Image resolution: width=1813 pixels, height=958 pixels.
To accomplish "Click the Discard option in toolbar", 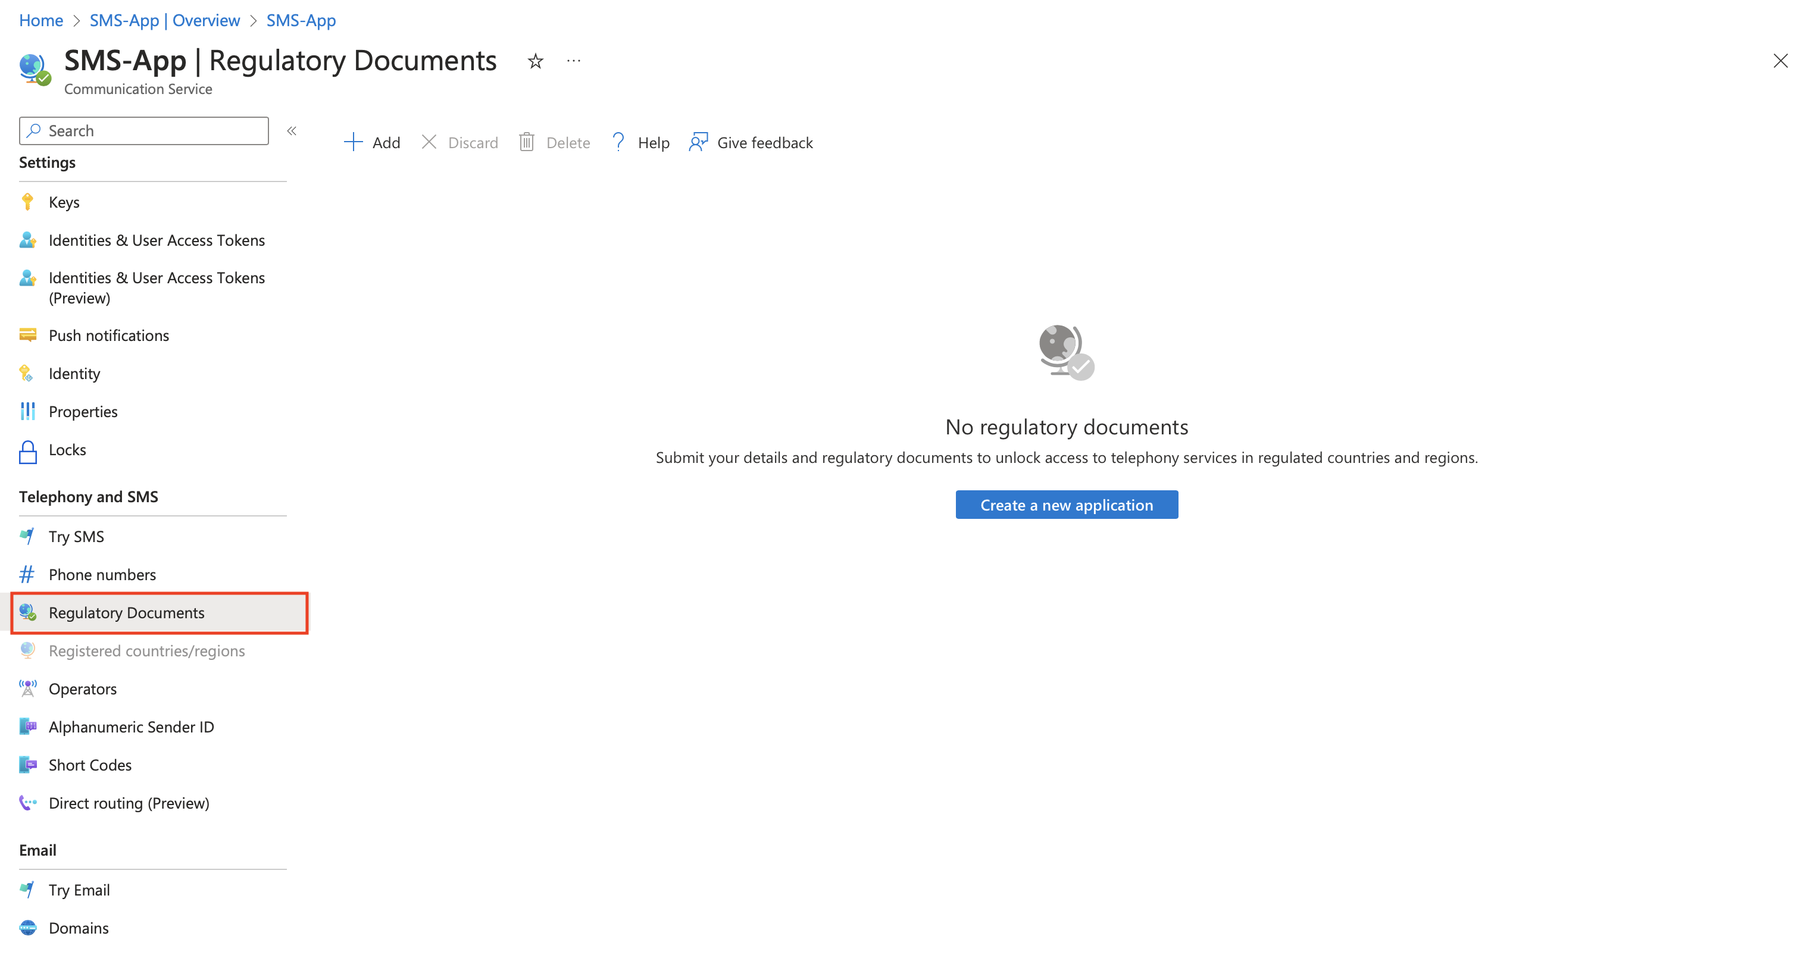I will coord(462,143).
